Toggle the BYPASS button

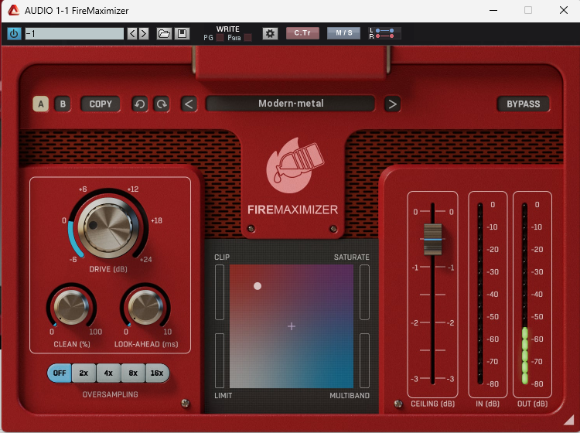[x=523, y=104]
